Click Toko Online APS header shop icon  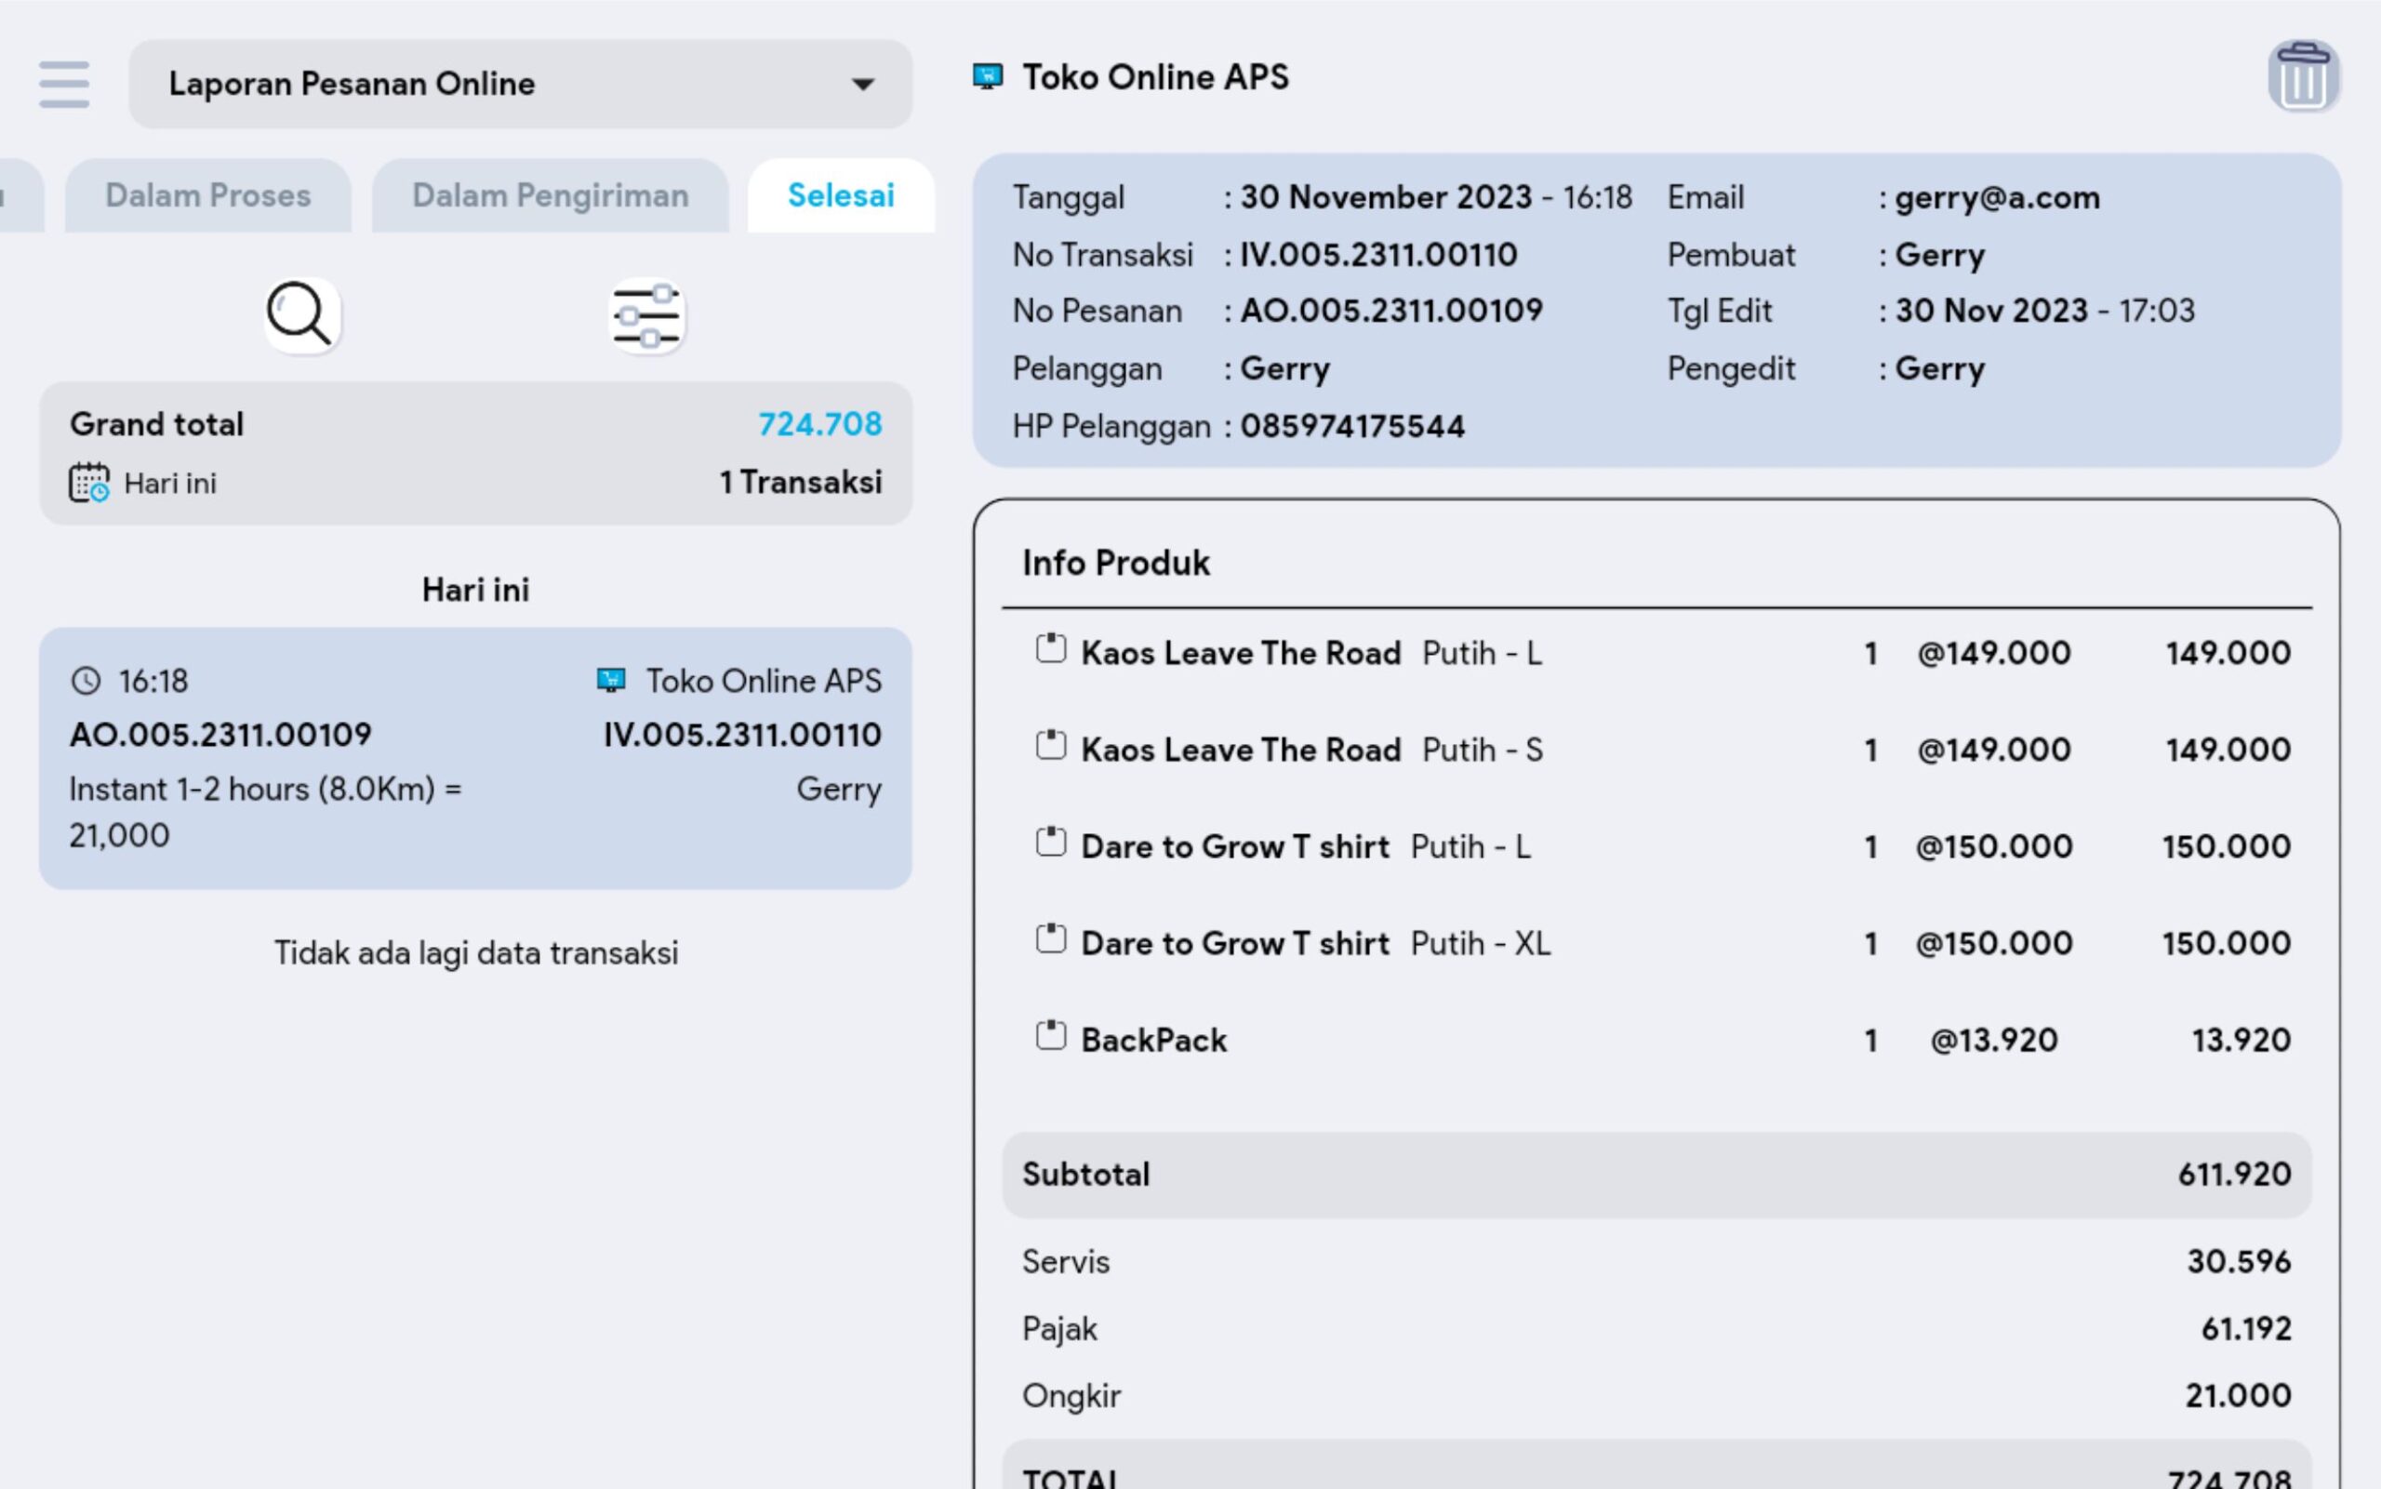tap(988, 77)
